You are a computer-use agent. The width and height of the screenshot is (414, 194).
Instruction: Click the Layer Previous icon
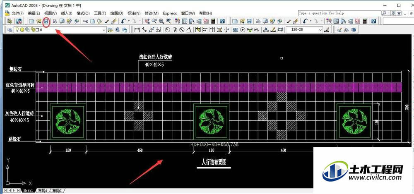(118, 30)
